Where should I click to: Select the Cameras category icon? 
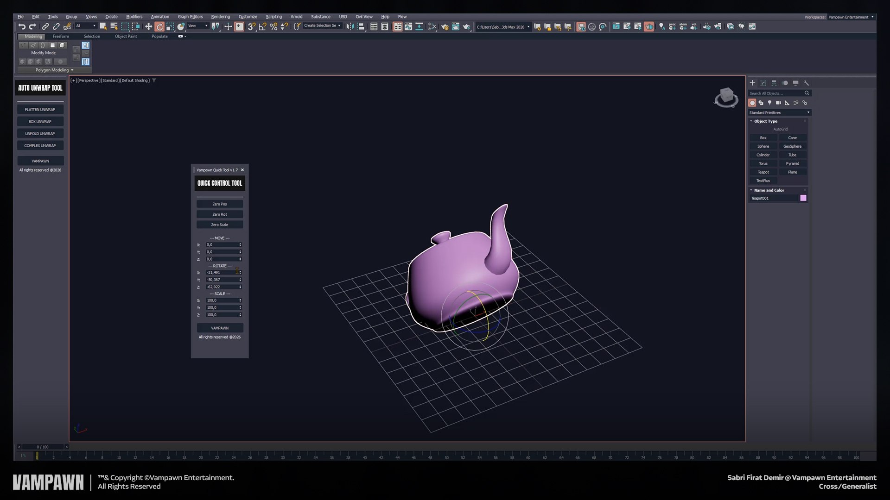click(x=778, y=103)
